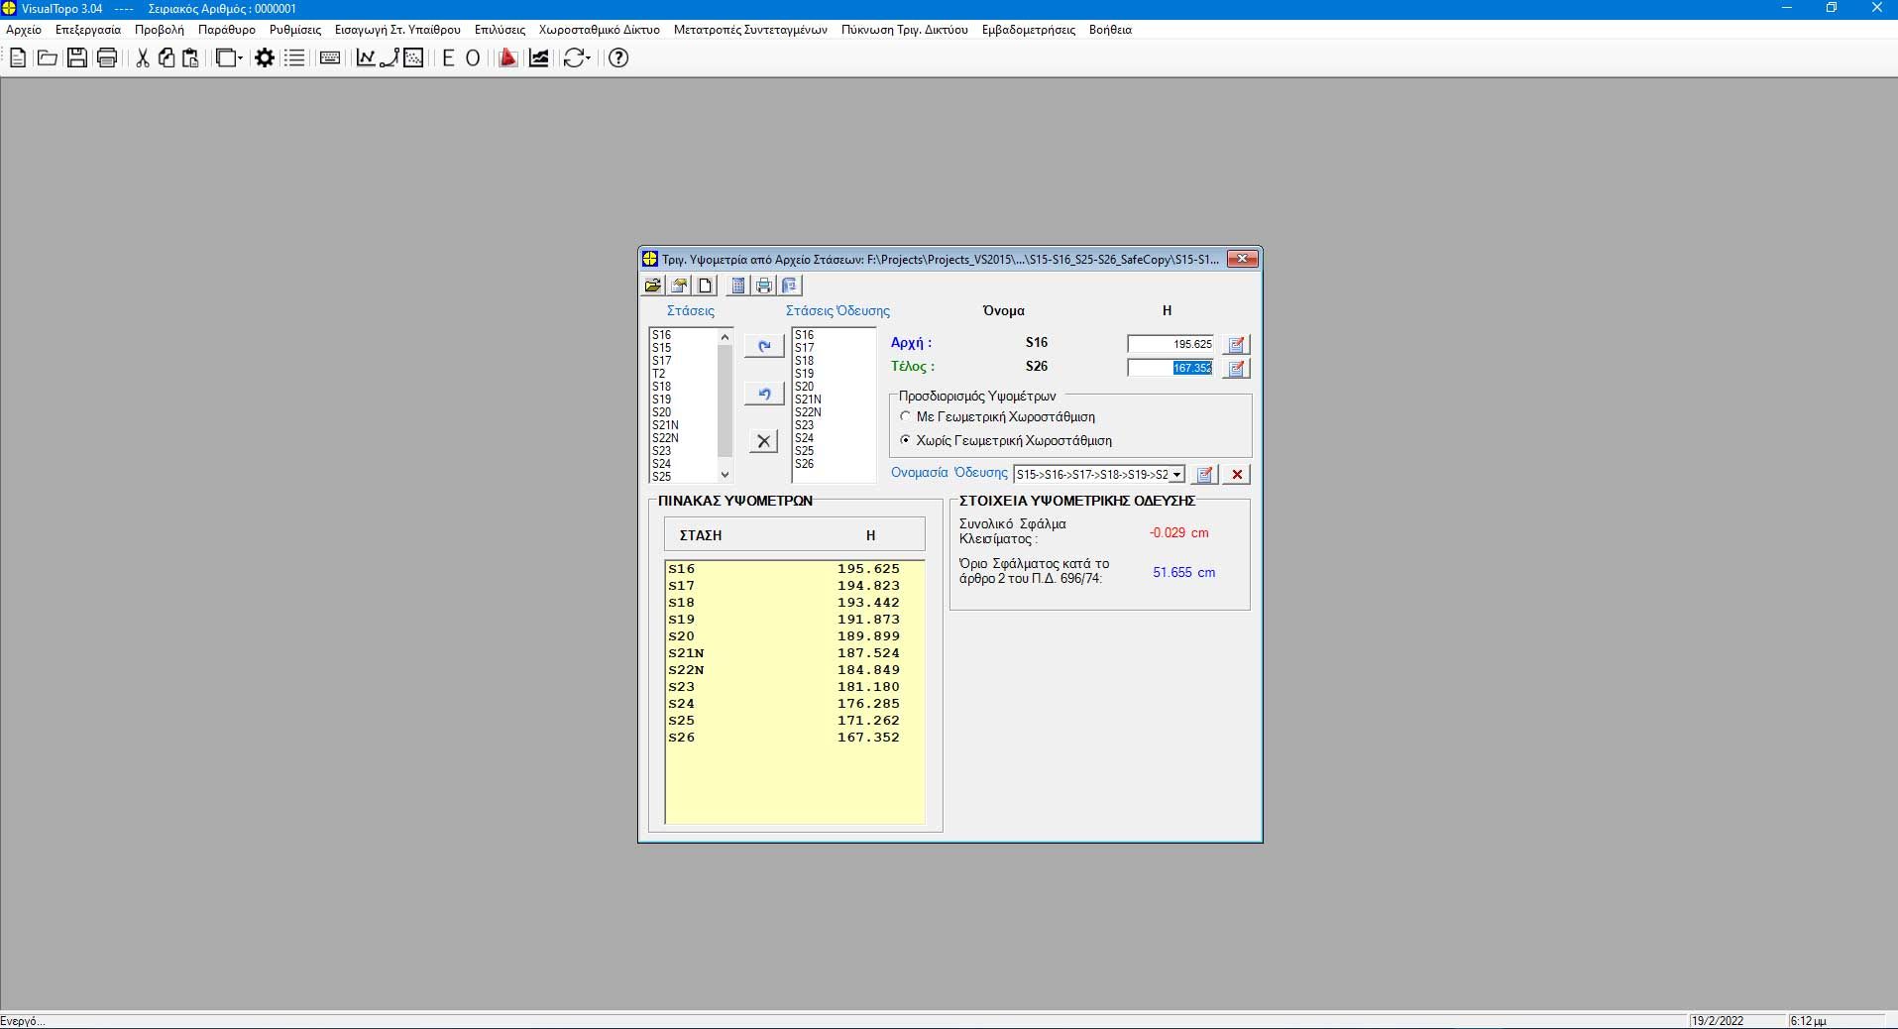Open the Εμβαδομετρήσεις menu

pos(1028,30)
